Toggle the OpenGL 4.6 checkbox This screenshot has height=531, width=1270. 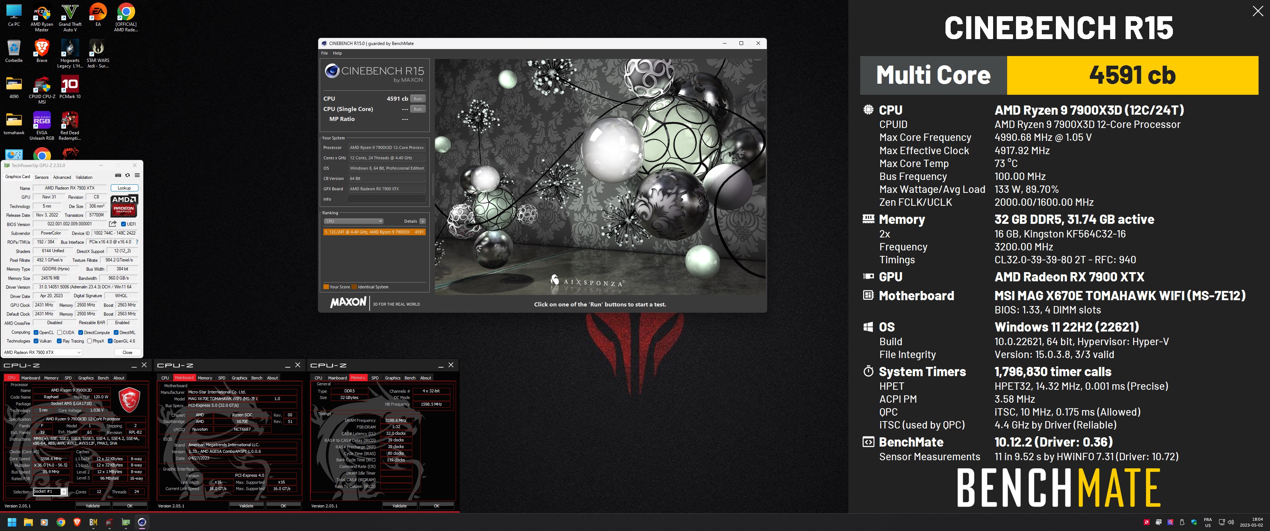tap(110, 341)
